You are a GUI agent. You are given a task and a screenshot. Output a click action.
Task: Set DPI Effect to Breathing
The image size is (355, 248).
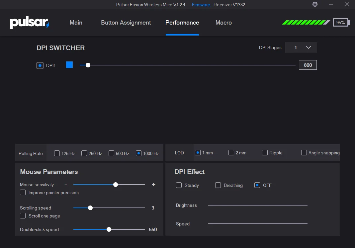click(218, 185)
